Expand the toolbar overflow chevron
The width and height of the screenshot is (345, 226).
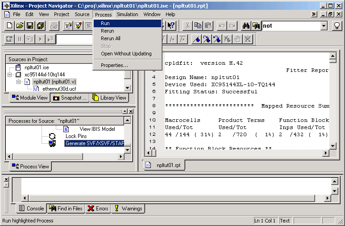[x=314, y=14]
